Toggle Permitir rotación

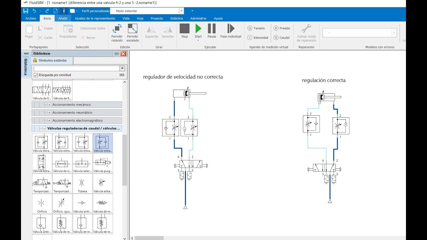(x=117, y=33)
